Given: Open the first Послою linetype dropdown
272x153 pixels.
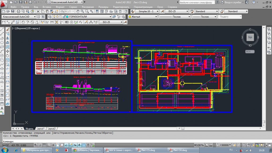Looking at the screenshot, I should (x=189, y=17).
